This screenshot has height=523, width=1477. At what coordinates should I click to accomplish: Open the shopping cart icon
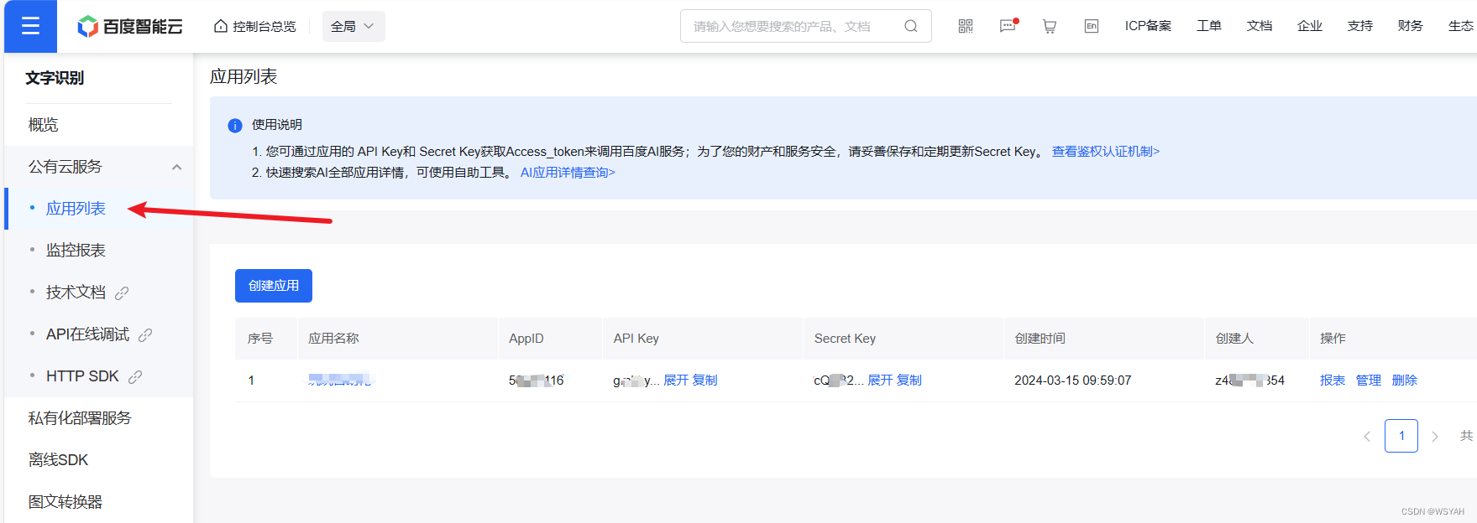(1050, 26)
